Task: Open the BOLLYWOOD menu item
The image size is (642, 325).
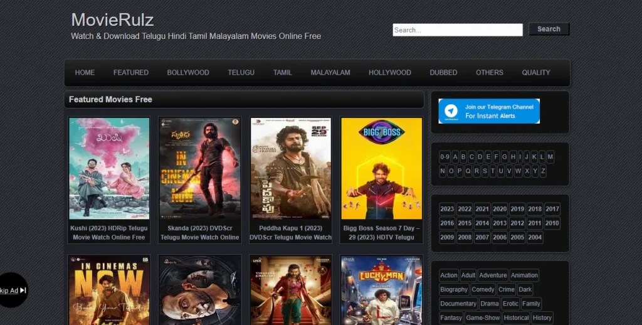Action: tap(188, 73)
